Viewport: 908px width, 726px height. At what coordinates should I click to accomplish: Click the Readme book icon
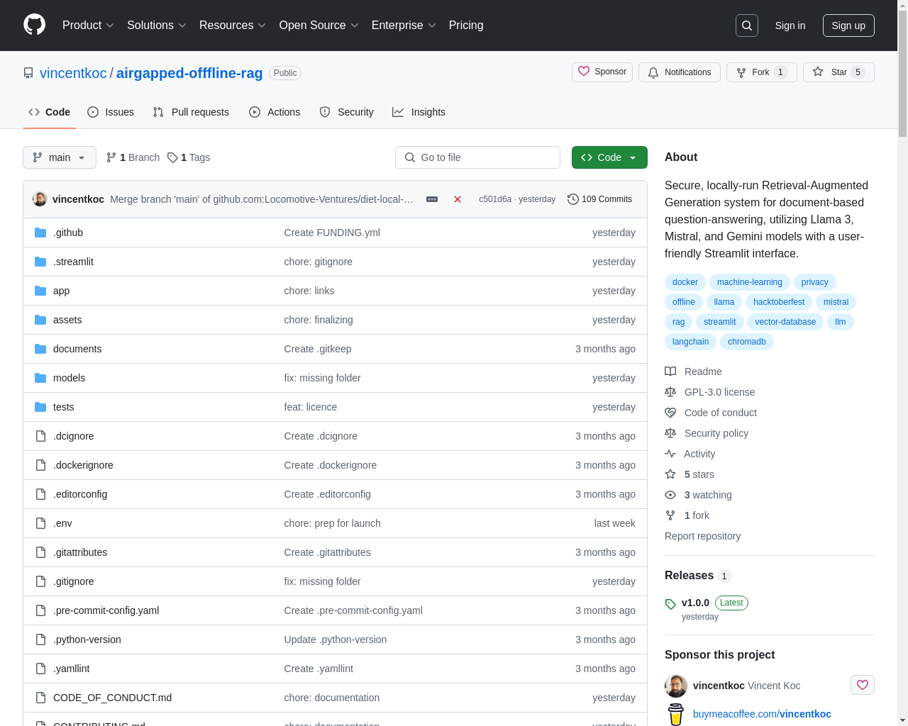point(670,372)
